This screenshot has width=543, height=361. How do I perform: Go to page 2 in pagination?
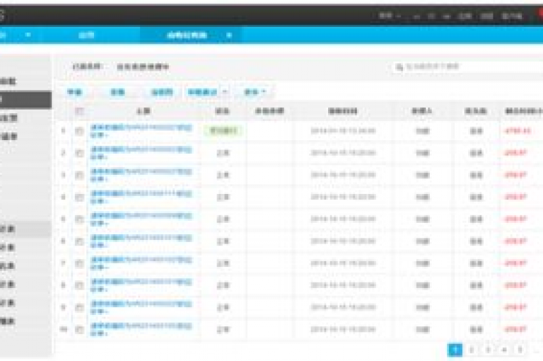coord(472,350)
